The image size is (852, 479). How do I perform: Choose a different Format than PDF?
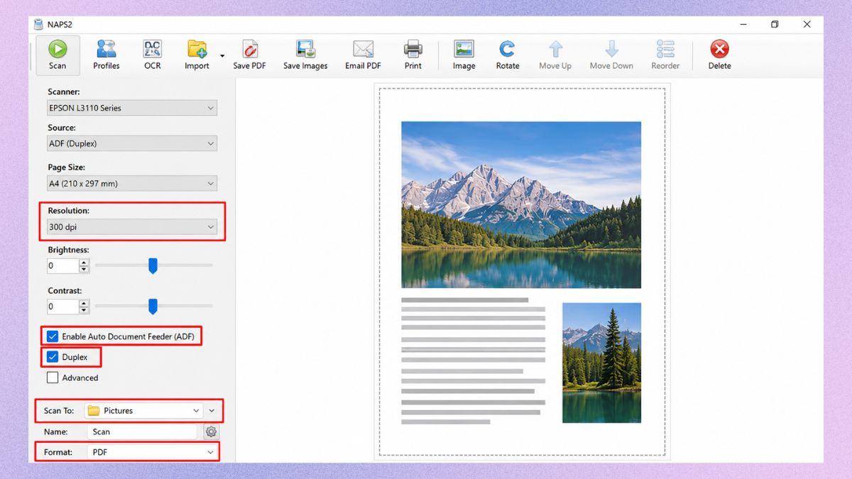(x=153, y=452)
